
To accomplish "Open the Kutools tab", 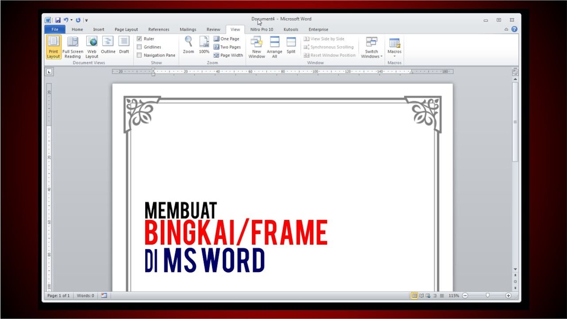I will (291, 29).
